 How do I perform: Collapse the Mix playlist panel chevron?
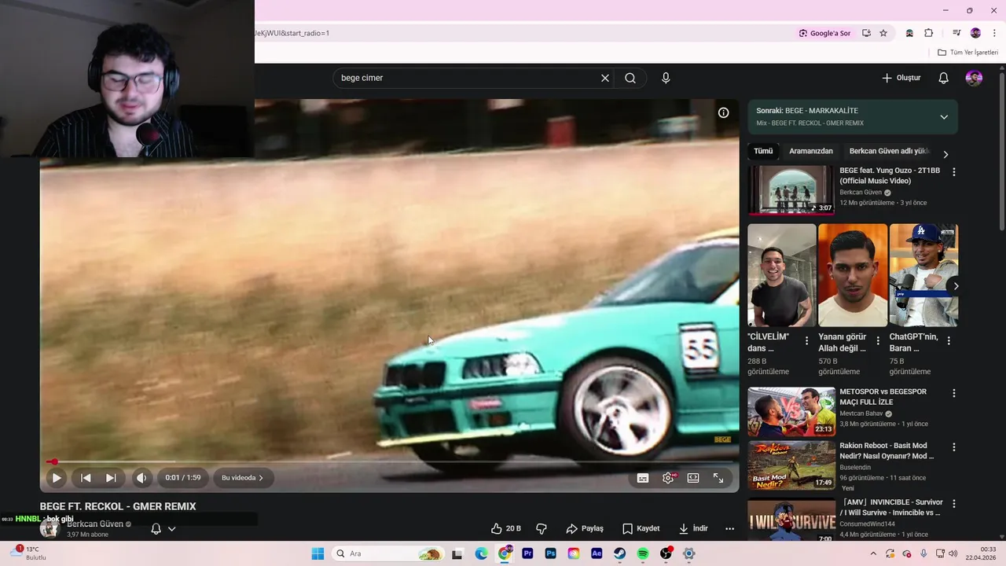pos(944,117)
